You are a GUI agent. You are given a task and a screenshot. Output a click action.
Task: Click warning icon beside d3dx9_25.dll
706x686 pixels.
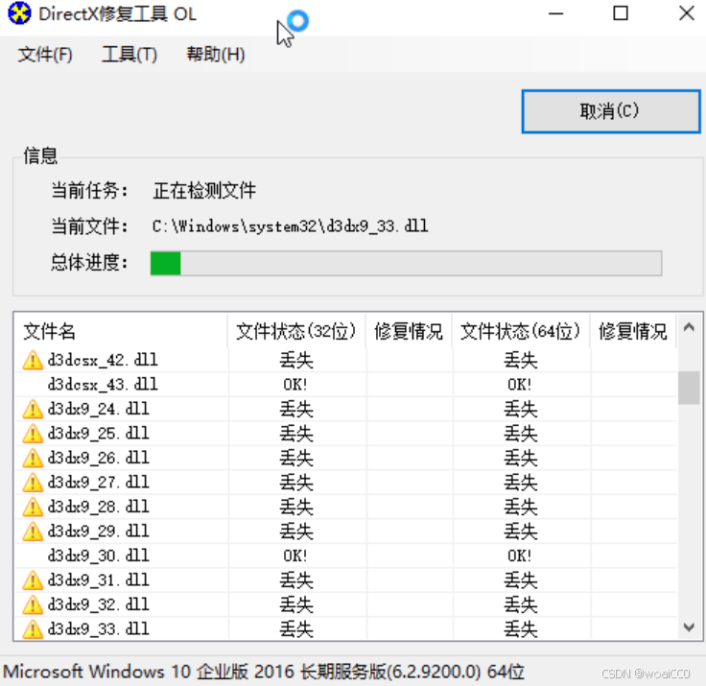(x=33, y=434)
